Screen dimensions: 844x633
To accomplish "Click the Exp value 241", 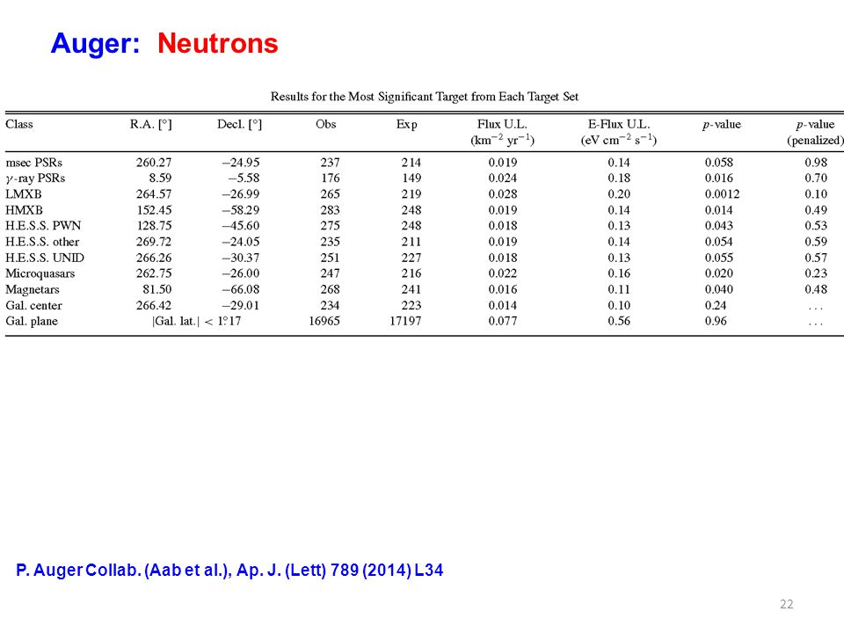I will pyautogui.click(x=411, y=289).
